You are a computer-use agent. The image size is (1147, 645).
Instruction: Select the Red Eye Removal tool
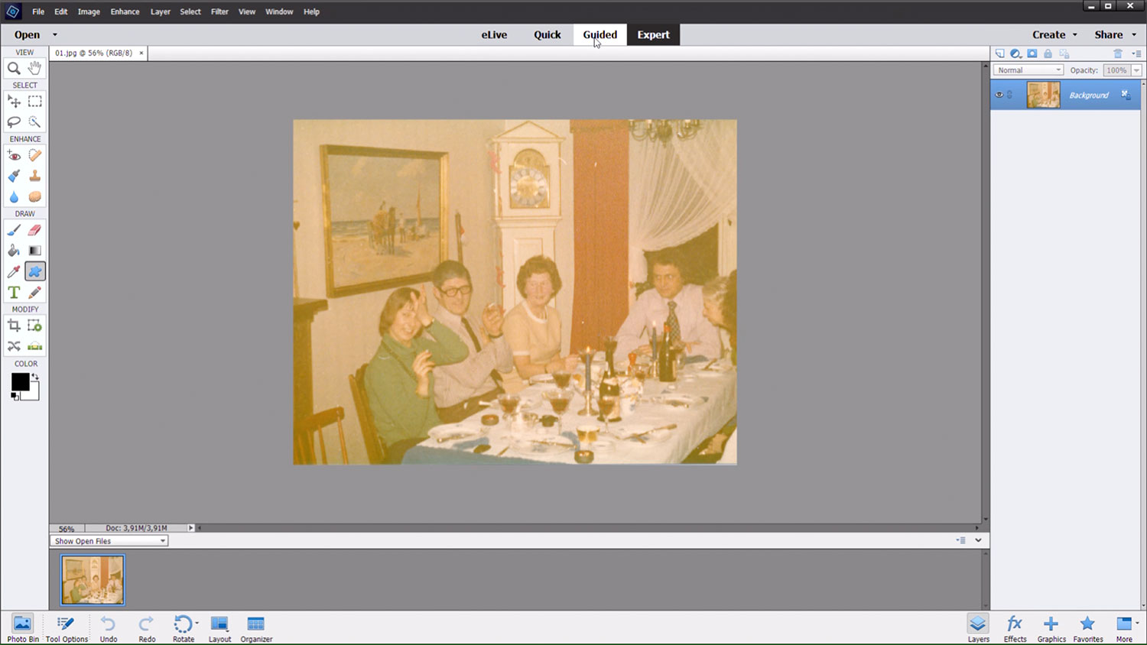tap(14, 155)
